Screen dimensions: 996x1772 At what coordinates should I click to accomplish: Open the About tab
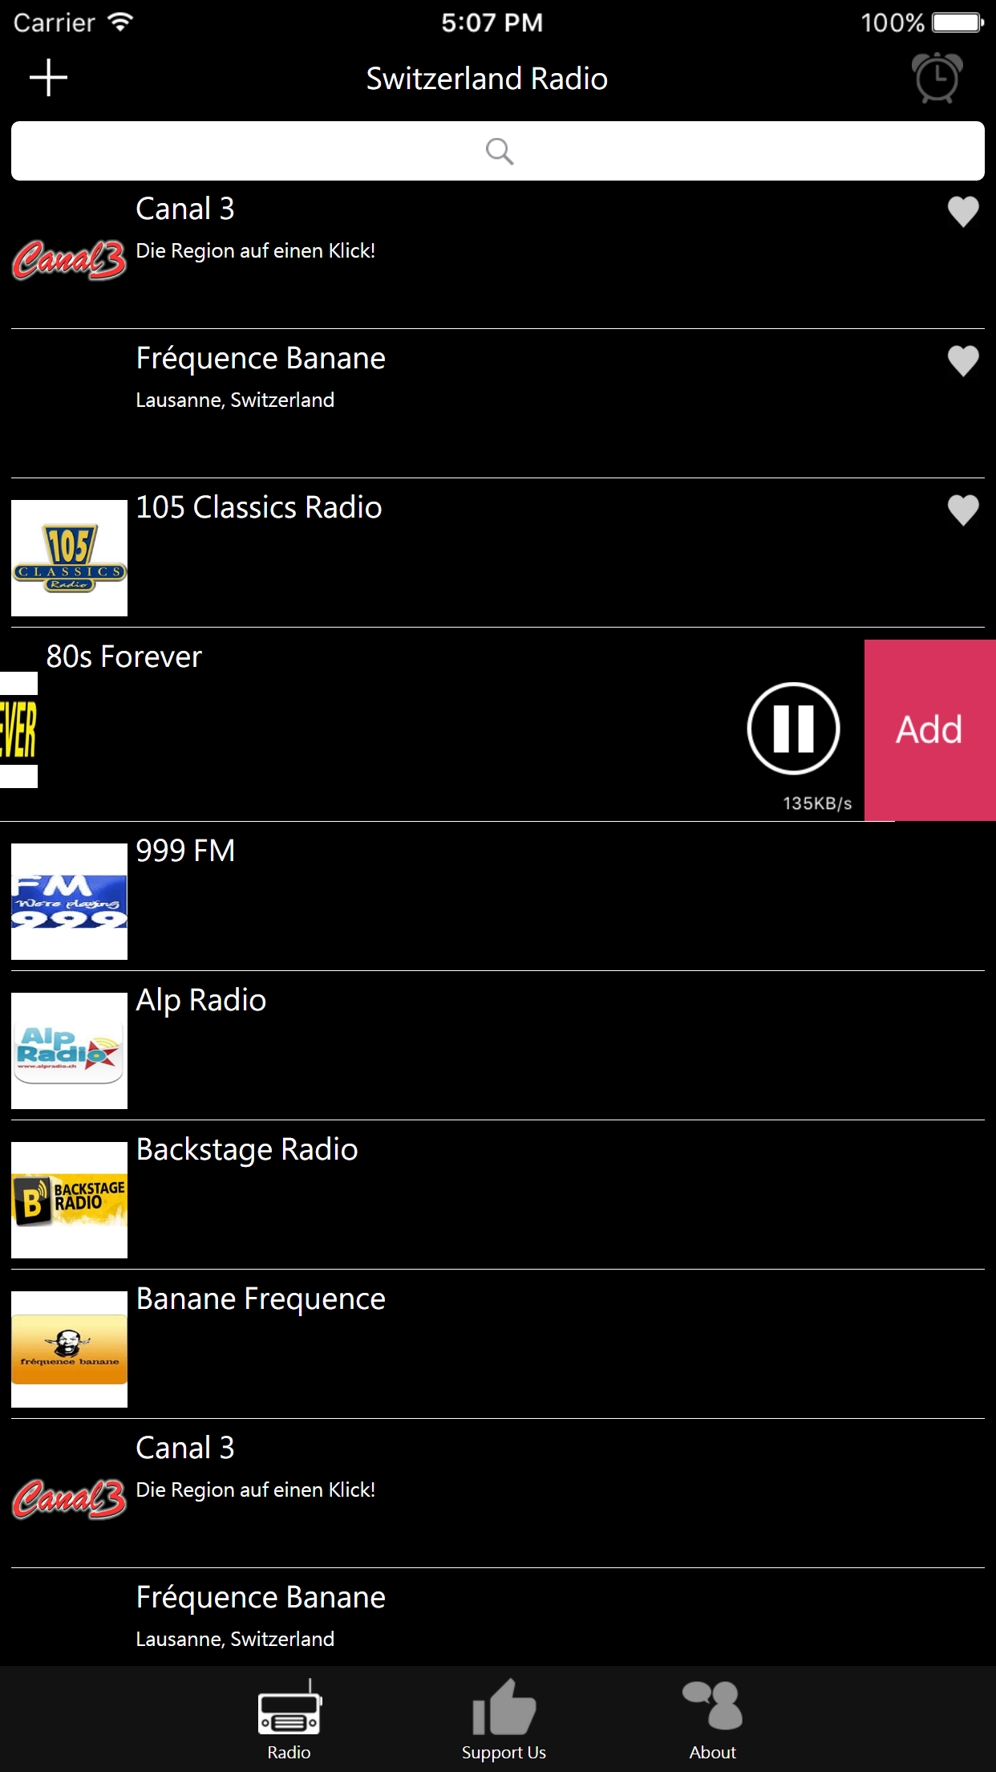tap(712, 1719)
